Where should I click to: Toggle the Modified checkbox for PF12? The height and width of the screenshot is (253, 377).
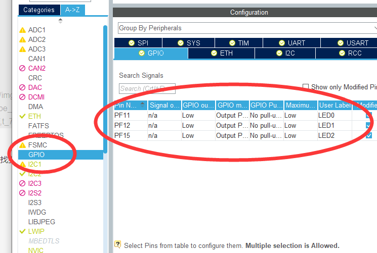pos(368,126)
